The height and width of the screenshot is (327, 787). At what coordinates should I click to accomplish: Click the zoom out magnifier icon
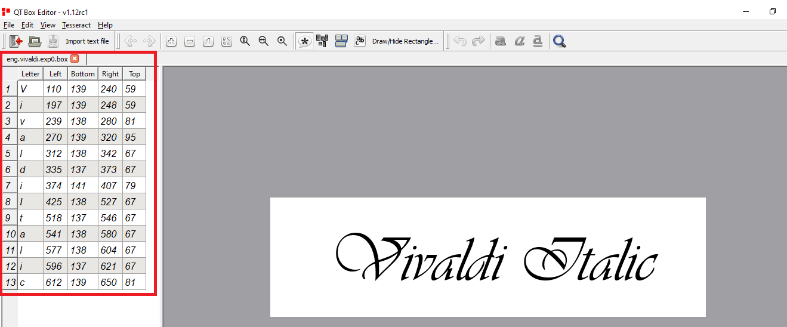click(264, 41)
